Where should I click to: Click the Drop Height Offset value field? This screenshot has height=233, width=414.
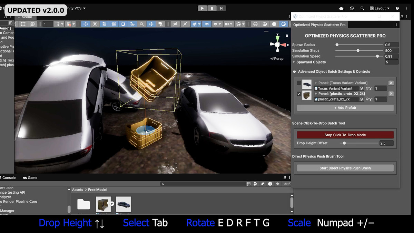(386, 143)
